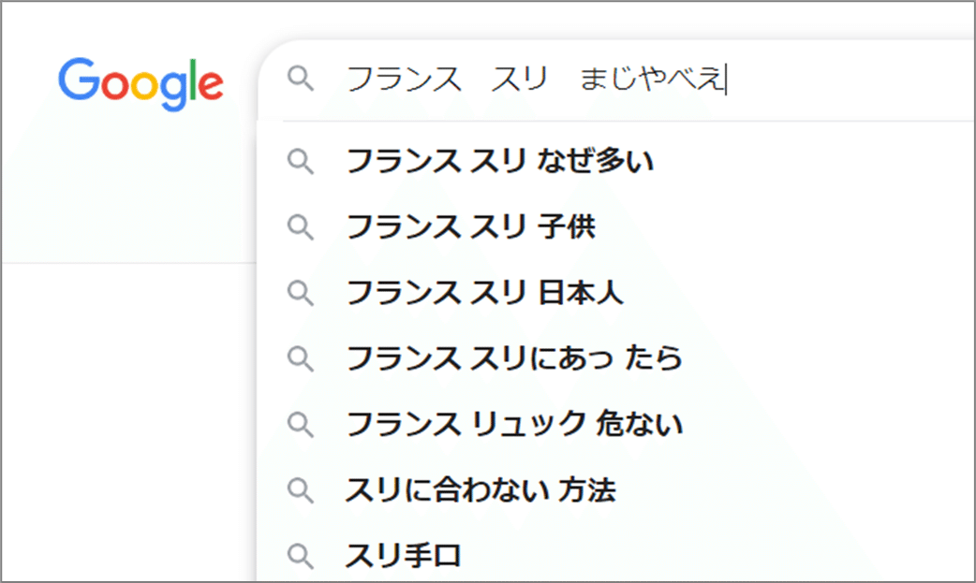This screenshot has height=583, width=976.
Task: Pick the スリ手口 suggestion
Action: point(404,557)
